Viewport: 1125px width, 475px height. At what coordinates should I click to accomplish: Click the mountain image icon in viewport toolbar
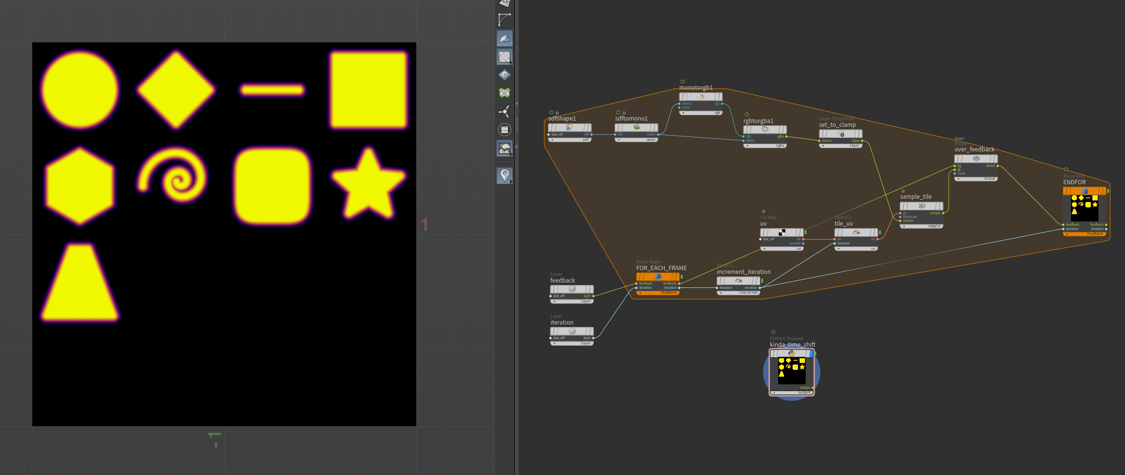pos(504,149)
